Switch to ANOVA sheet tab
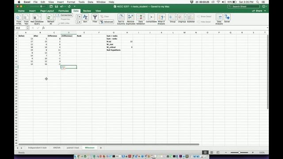 [57, 148]
